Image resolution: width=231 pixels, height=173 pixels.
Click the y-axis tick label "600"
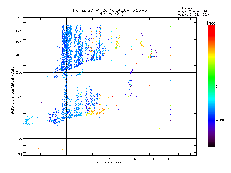[x=19, y=31]
